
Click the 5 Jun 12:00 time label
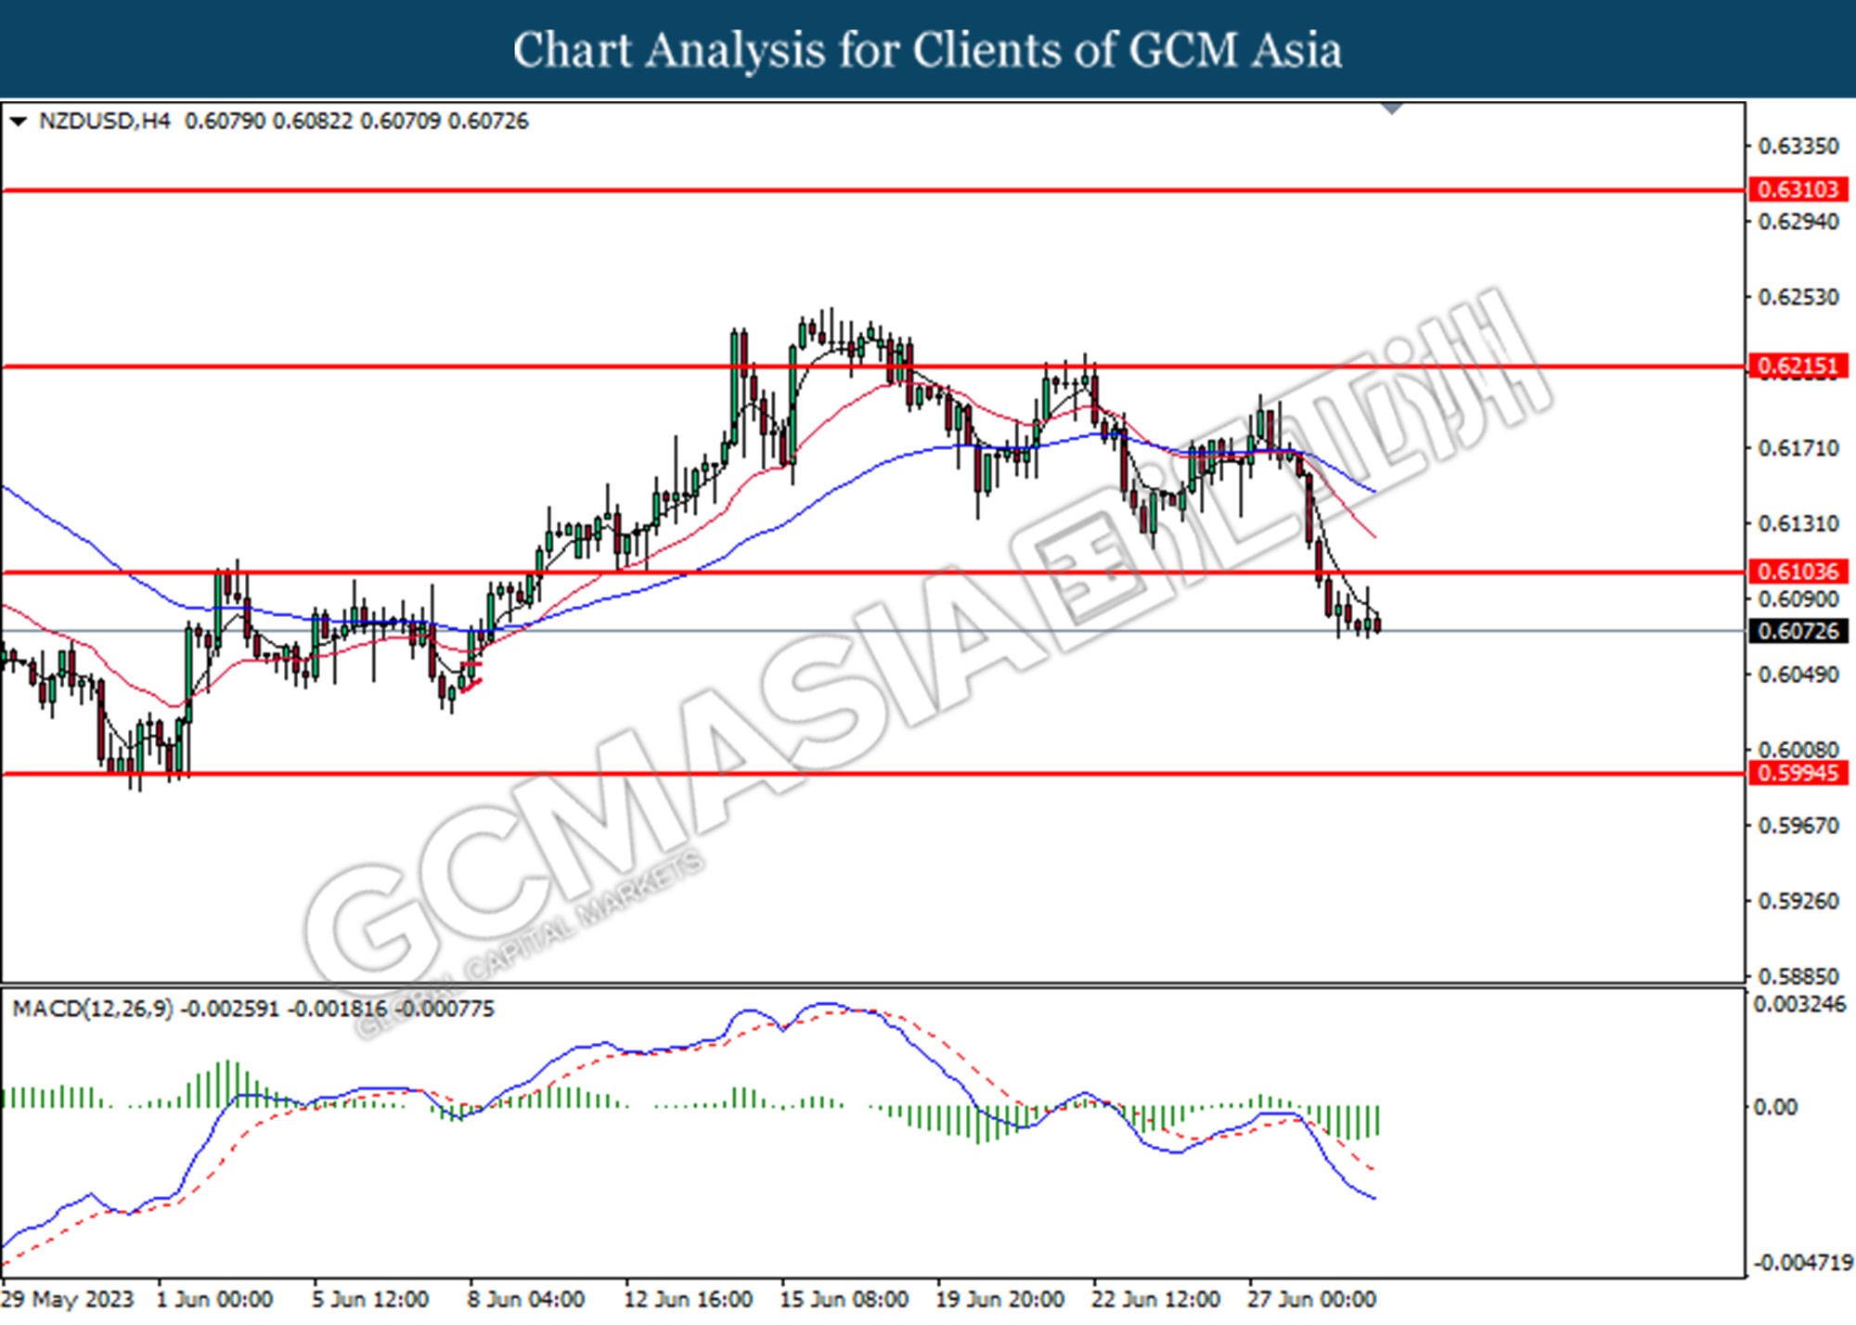(x=369, y=1299)
